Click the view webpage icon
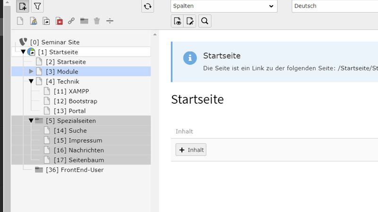378x212 pixels. (x=177, y=21)
